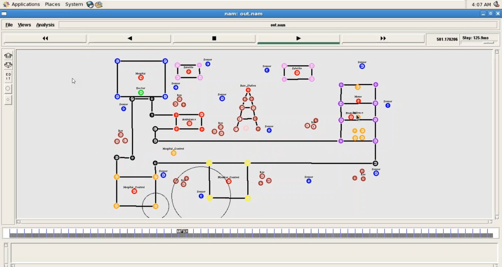Select the small circle node size tool
This screenshot has width=502, height=267.
pos(8,100)
